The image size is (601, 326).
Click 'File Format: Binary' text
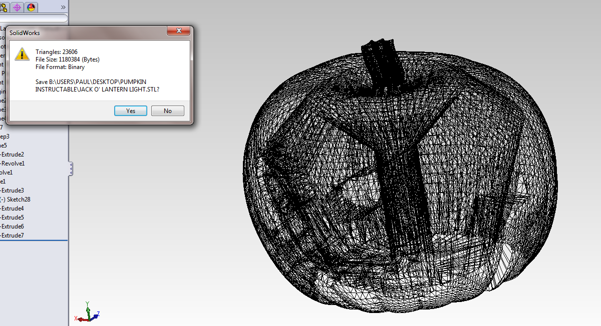point(60,67)
